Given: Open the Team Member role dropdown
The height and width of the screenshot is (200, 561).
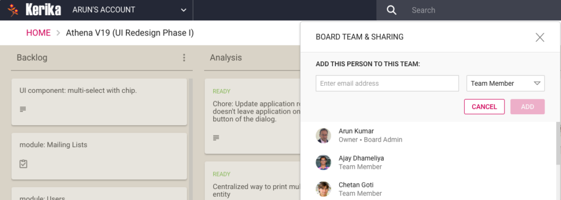Looking at the screenshot, I should tap(506, 83).
